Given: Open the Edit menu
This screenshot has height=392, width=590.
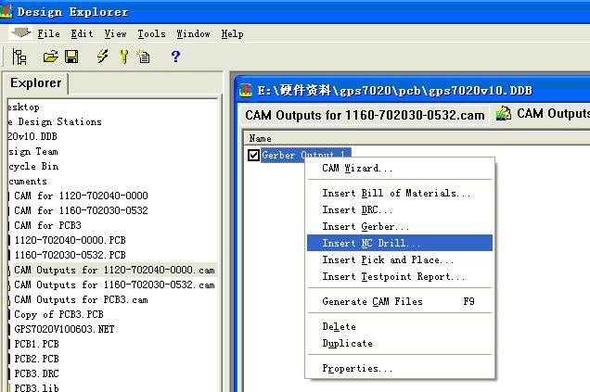Looking at the screenshot, I should click(x=82, y=34).
